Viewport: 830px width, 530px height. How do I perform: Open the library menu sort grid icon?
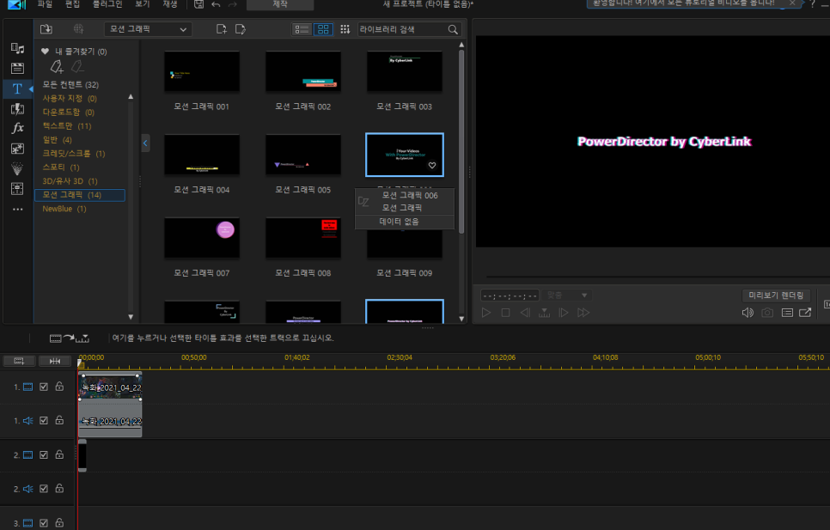tap(345, 29)
